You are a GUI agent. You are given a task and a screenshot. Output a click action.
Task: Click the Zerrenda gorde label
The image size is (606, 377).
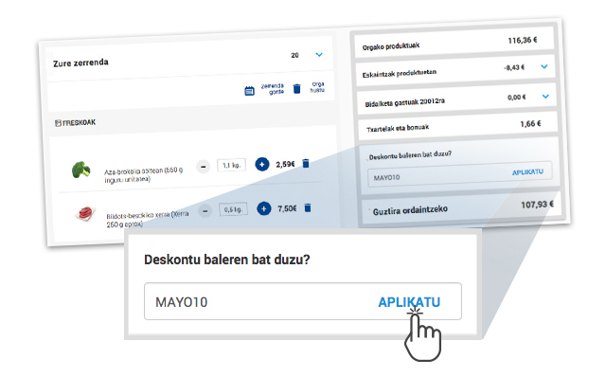pos(272,88)
